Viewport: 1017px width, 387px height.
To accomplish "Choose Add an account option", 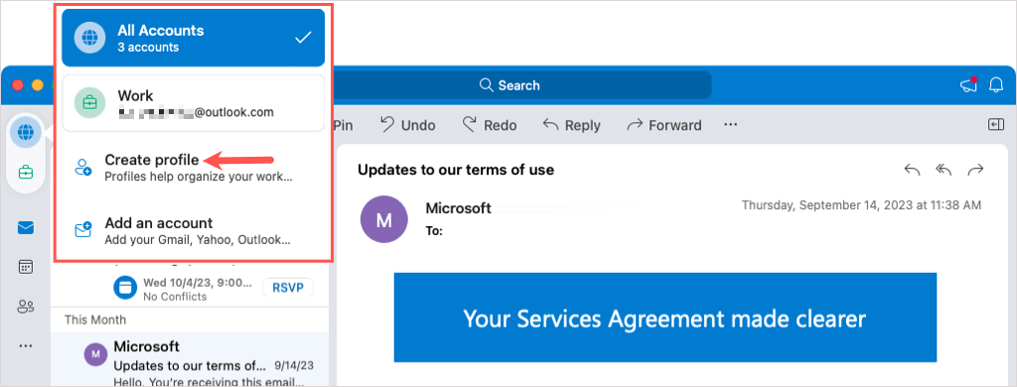I will [194, 230].
